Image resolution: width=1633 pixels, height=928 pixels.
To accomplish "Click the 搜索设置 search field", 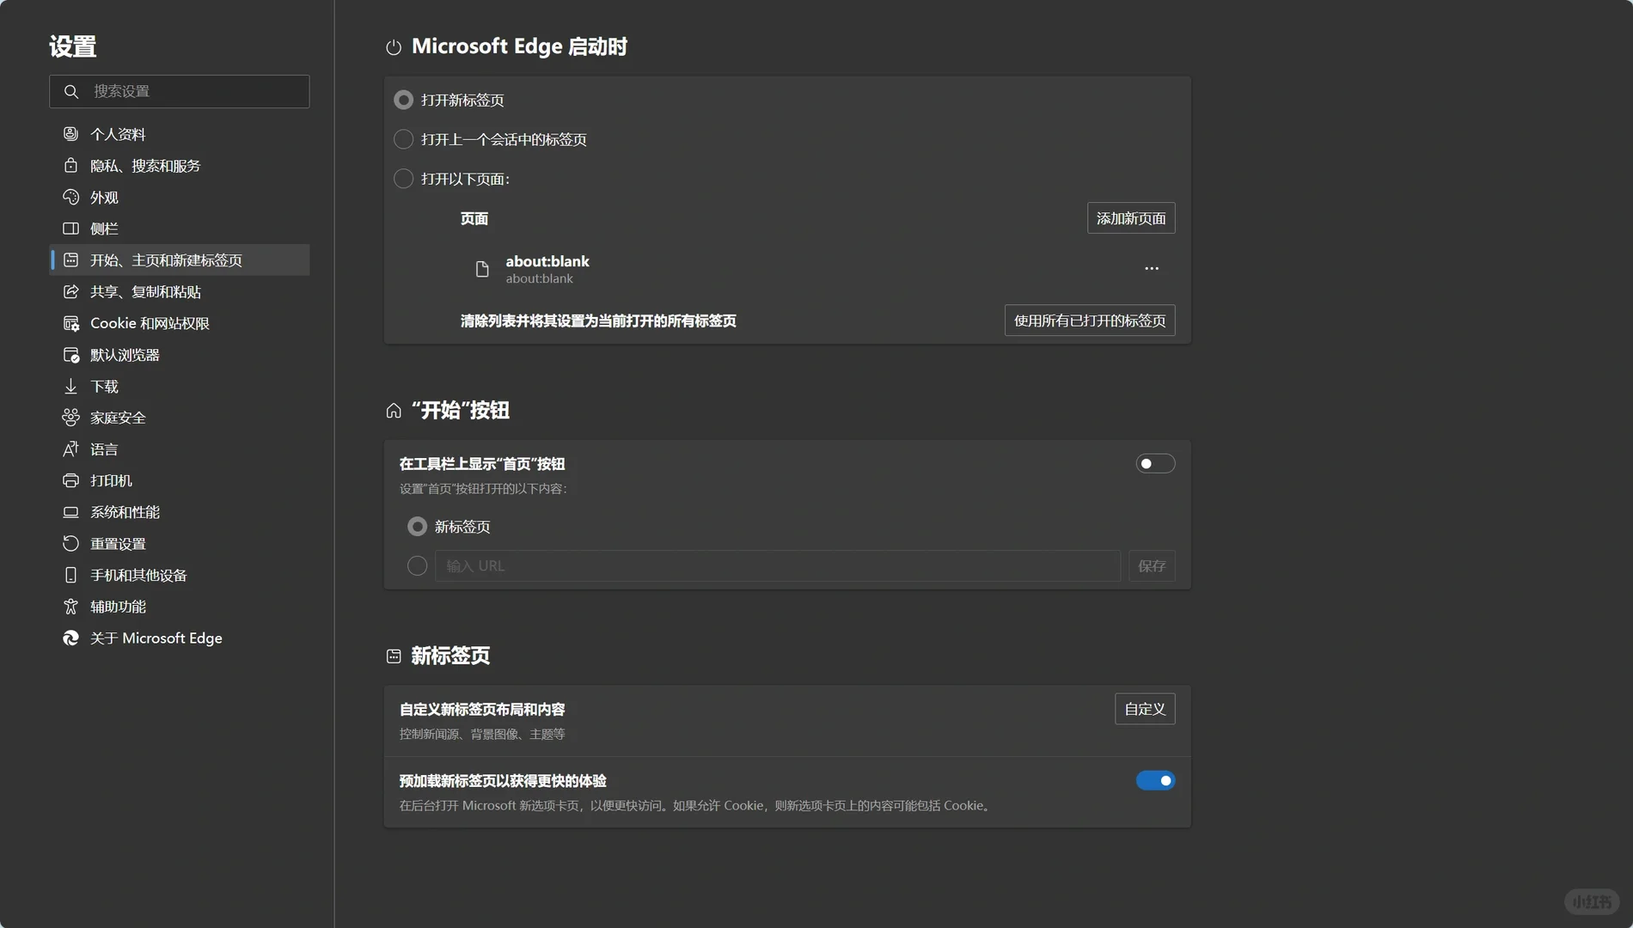I will (x=189, y=91).
